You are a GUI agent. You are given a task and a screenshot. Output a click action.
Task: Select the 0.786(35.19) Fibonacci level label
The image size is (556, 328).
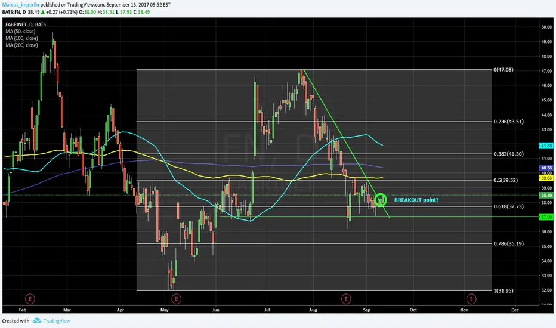(508, 243)
